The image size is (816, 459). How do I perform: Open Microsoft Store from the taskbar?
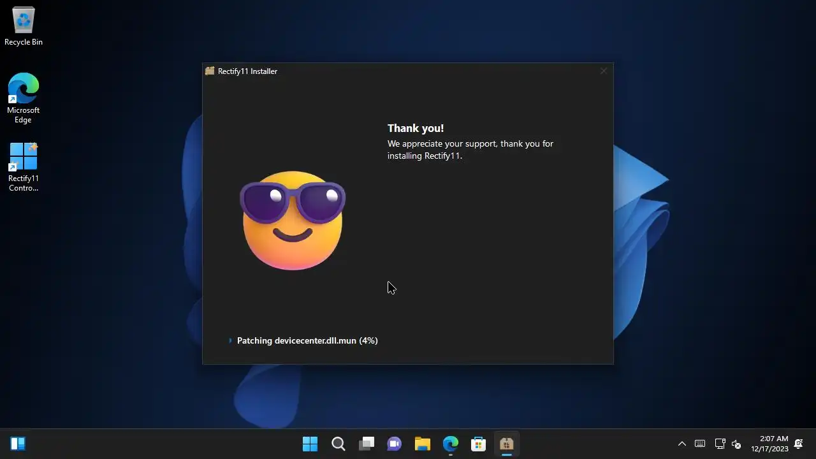pyautogui.click(x=479, y=444)
